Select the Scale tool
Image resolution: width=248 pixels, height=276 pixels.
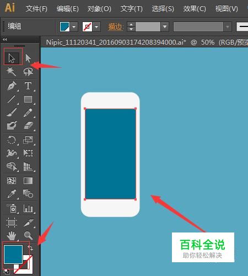click(x=28, y=140)
